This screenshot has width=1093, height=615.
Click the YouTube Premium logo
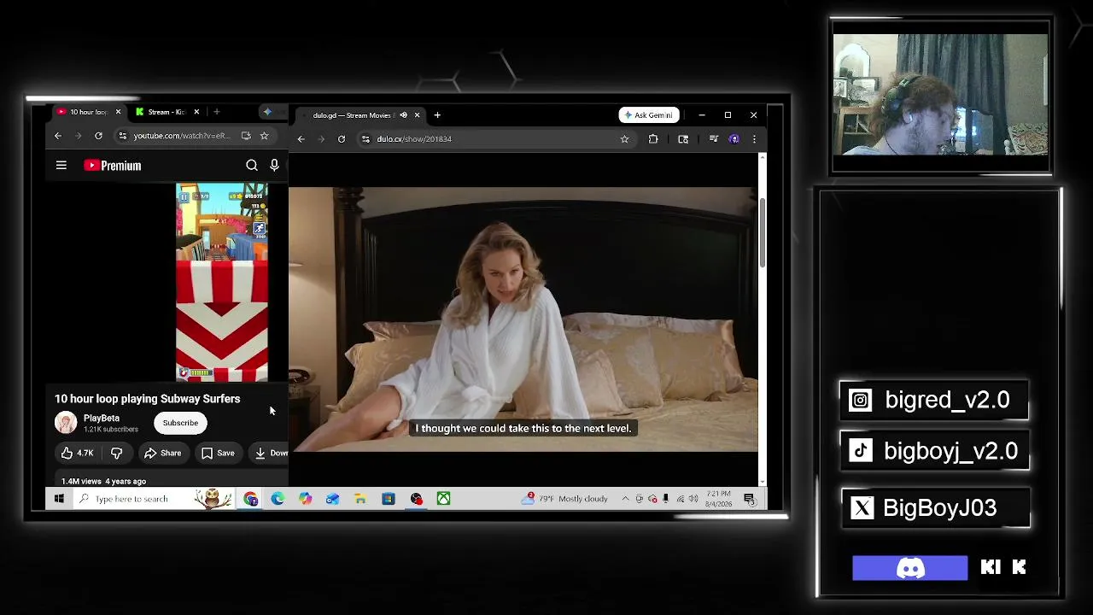pyautogui.click(x=113, y=166)
